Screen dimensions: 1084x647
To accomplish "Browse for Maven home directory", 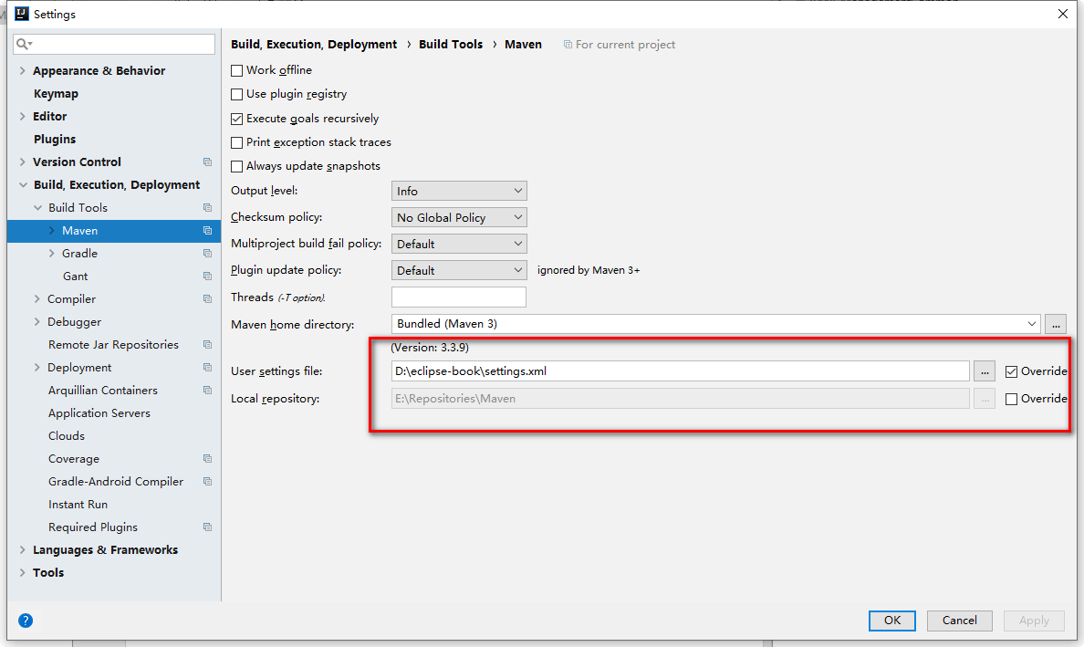I will click(1056, 324).
